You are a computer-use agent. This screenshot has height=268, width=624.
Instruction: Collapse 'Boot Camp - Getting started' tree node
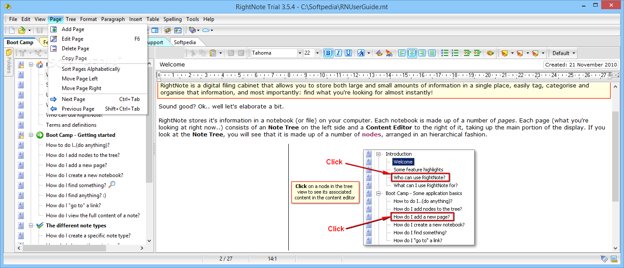coord(31,135)
